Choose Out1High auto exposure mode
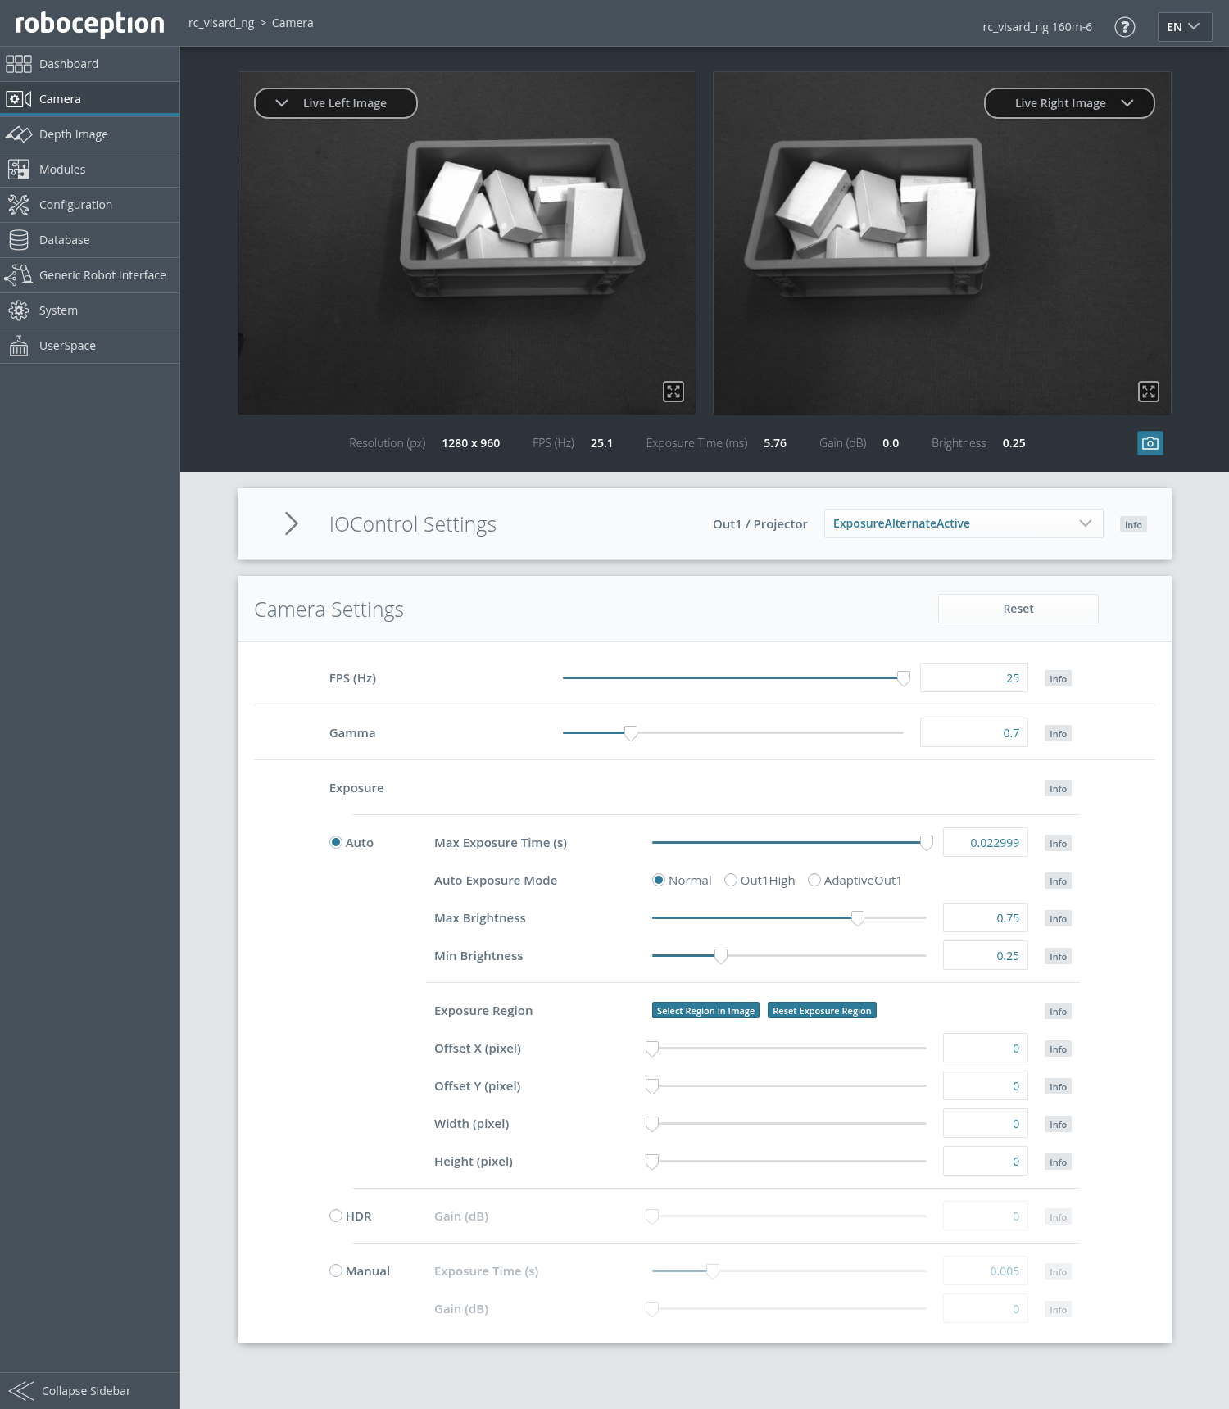 pos(731,881)
